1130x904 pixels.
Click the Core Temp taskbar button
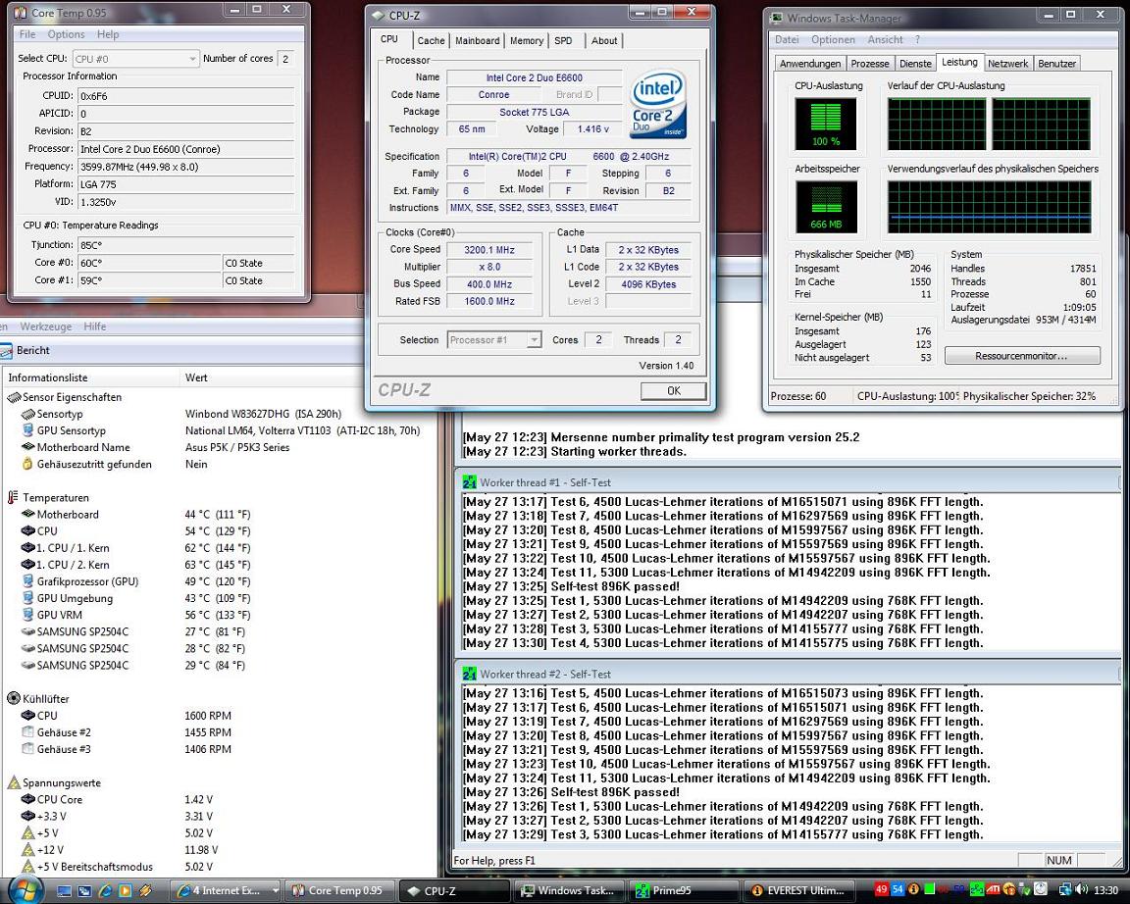[x=340, y=891]
